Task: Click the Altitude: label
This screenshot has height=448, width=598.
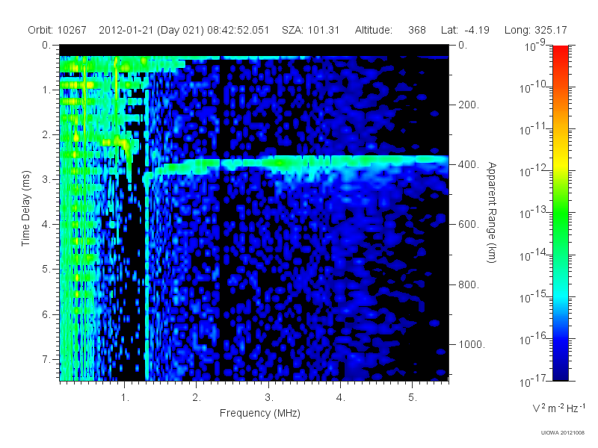Action: (x=373, y=30)
